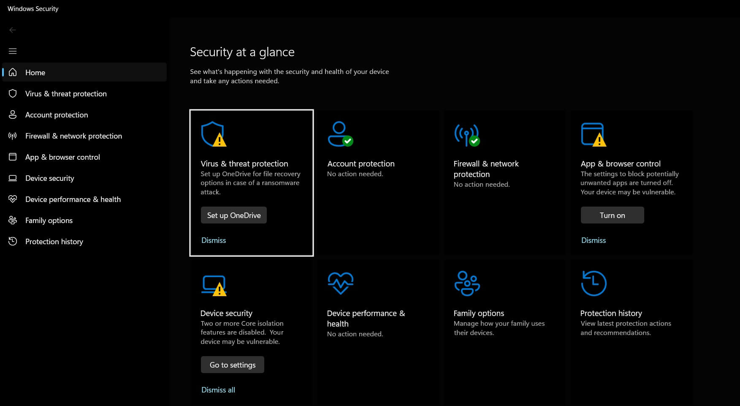740x406 pixels.
Task: Click the back arrow at the top left
Action: coord(13,30)
